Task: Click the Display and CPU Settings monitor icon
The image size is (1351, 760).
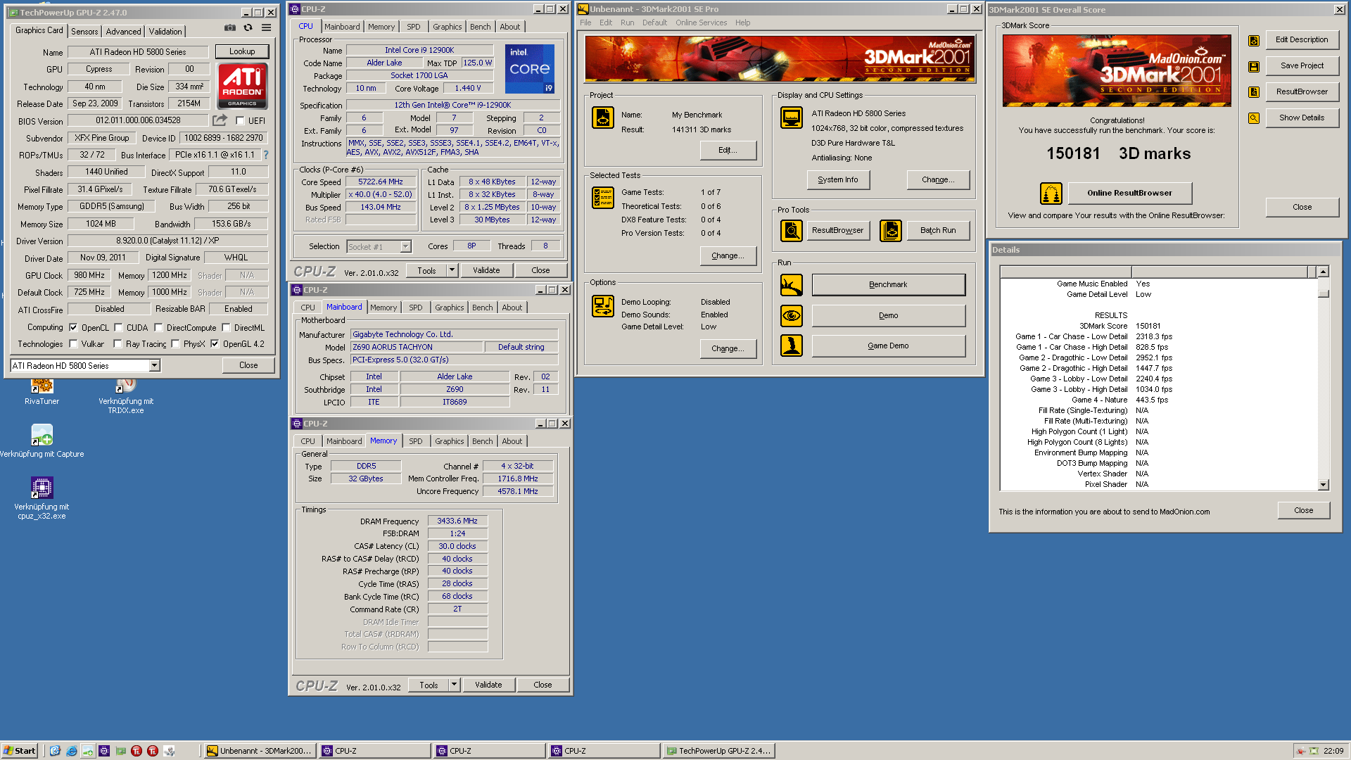Action: click(x=792, y=118)
